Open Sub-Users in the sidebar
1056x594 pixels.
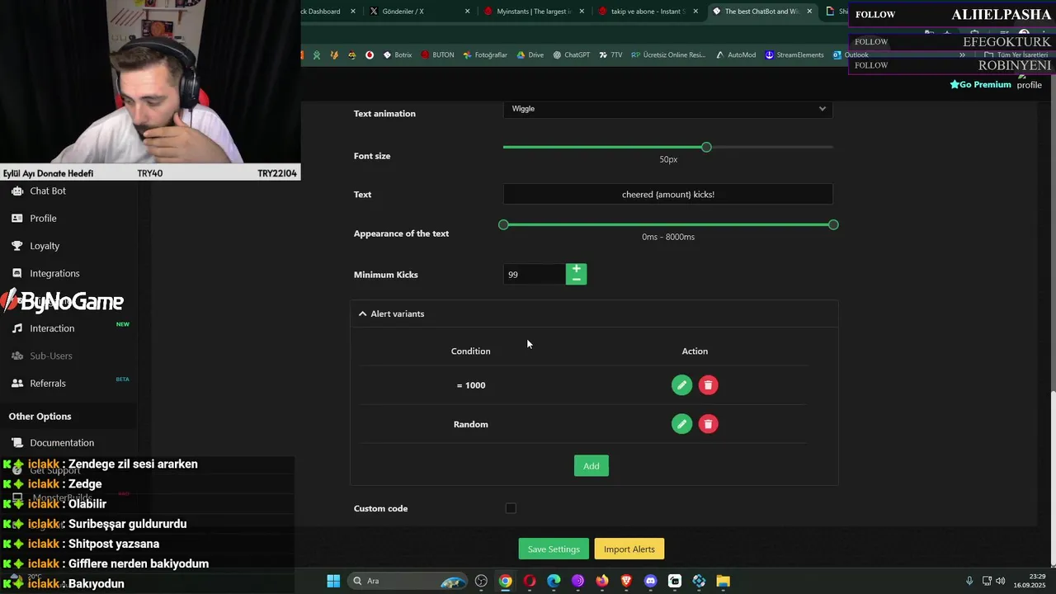pyautogui.click(x=51, y=356)
